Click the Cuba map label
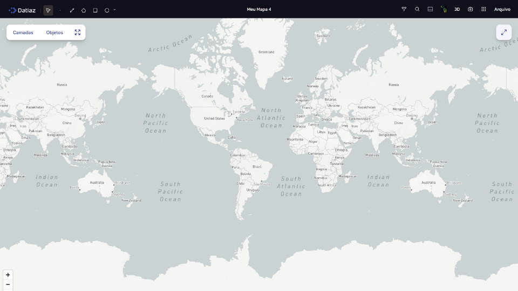The image size is (518, 291). pos(231,137)
